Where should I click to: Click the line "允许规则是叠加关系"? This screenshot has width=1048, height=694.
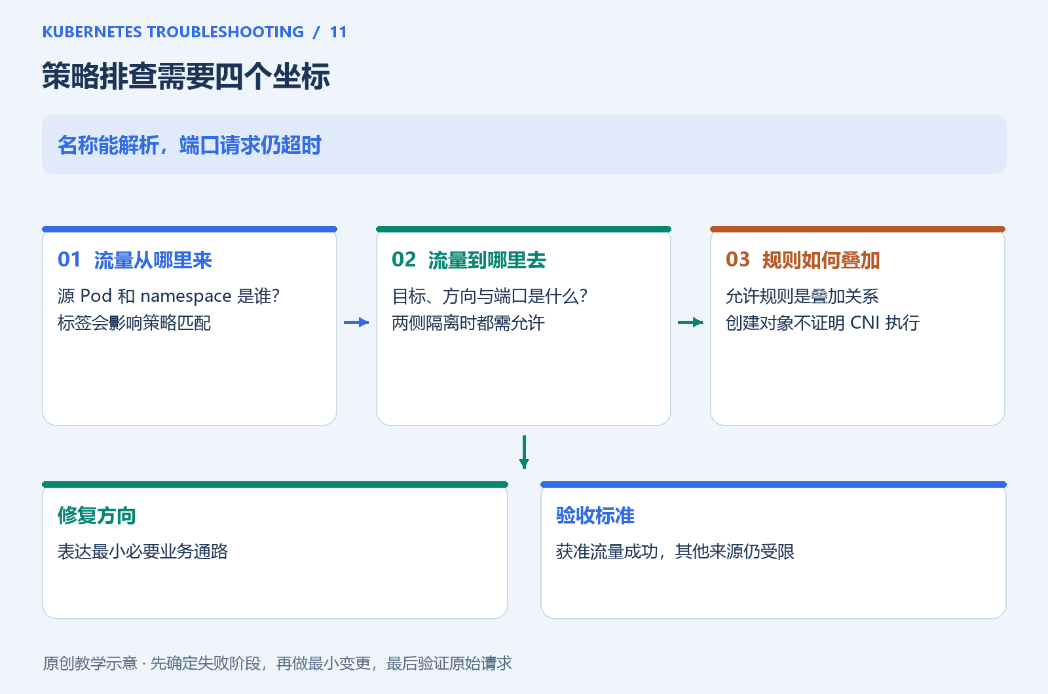click(x=802, y=296)
